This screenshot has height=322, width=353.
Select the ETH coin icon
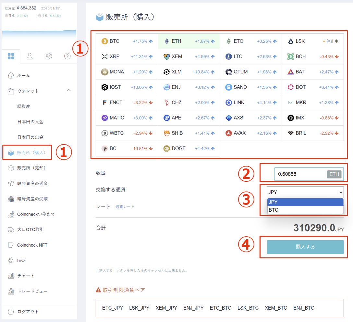point(167,41)
